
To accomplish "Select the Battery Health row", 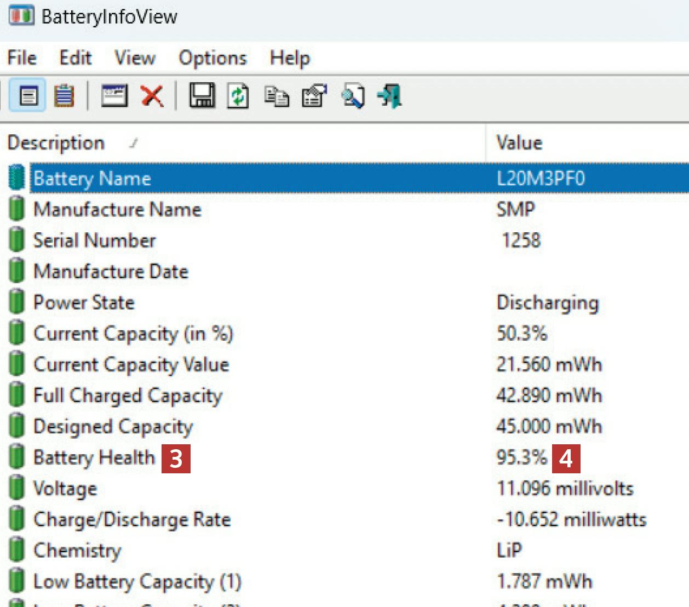I will 94,457.
